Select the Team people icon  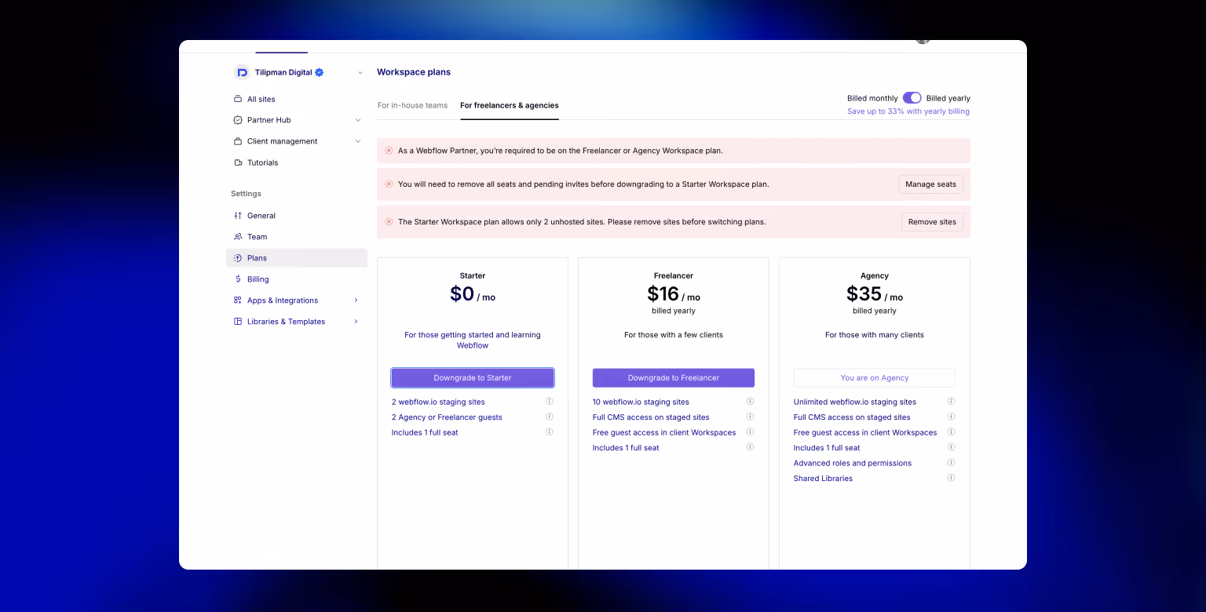click(x=238, y=236)
